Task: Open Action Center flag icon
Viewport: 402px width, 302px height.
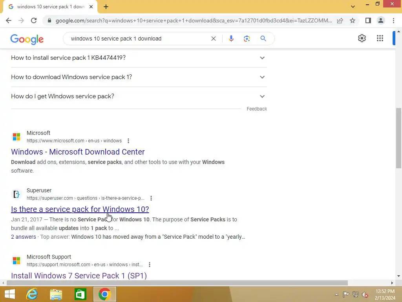Action: 346,294
